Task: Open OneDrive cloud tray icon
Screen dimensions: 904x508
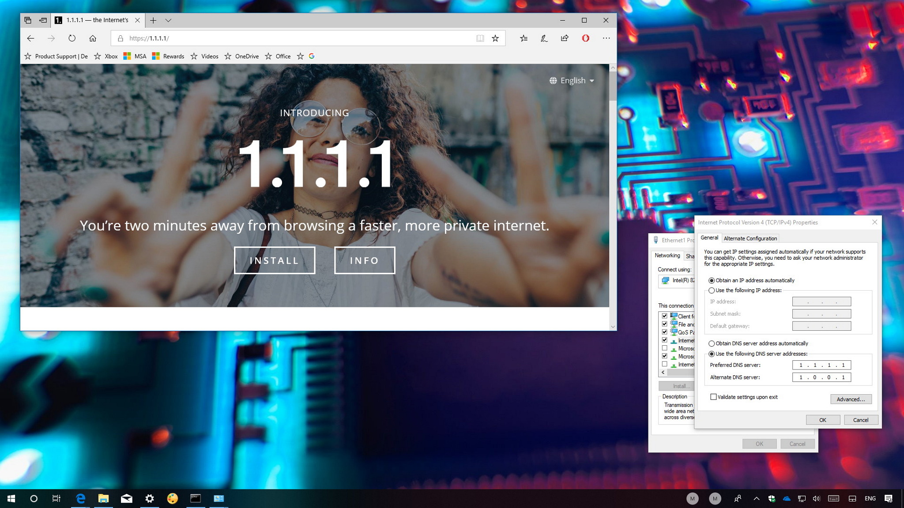Action: tap(787, 499)
